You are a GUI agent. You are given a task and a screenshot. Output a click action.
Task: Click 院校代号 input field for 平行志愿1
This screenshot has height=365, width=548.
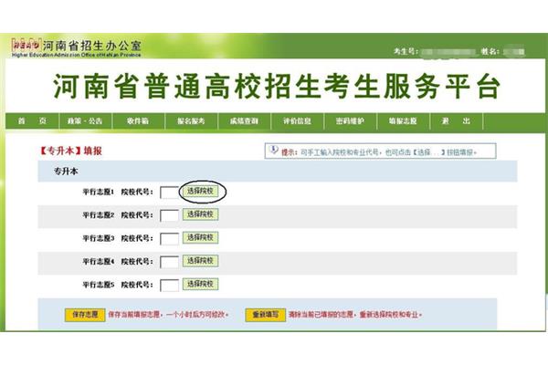tap(169, 193)
